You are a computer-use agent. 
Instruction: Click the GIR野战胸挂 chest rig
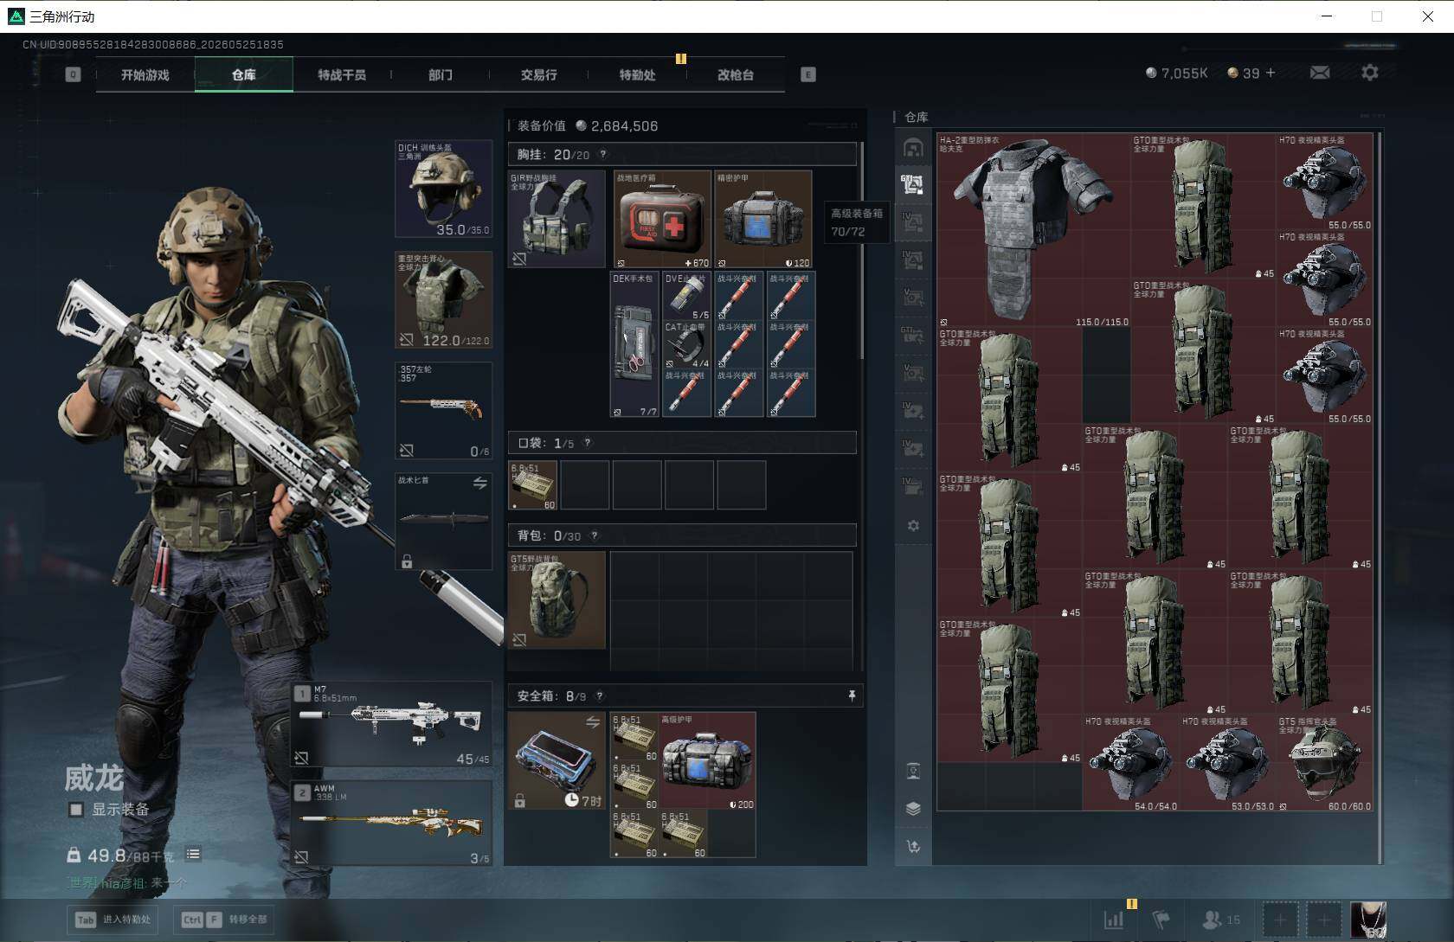pos(557,219)
